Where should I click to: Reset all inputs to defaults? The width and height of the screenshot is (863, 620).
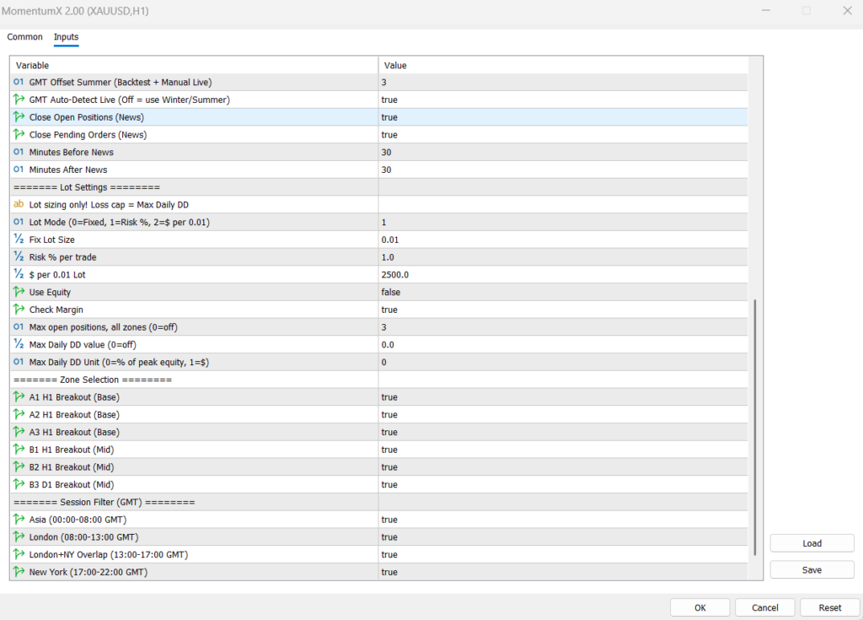[830, 608]
